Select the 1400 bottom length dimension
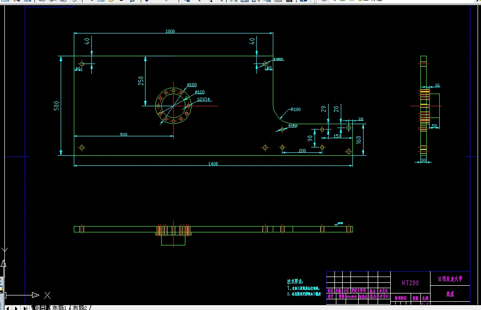The height and width of the screenshot is (310, 481). click(213, 164)
